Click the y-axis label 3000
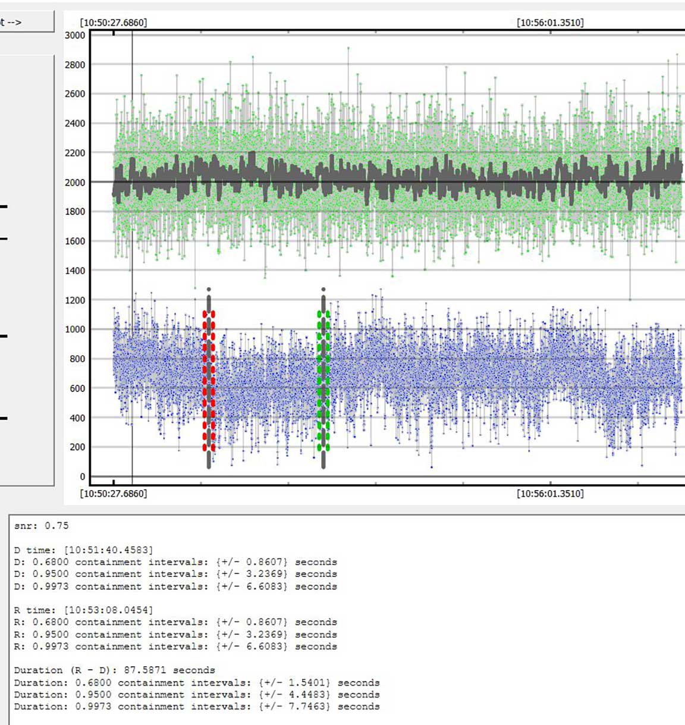Screen dimensions: 685x725 point(75,35)
